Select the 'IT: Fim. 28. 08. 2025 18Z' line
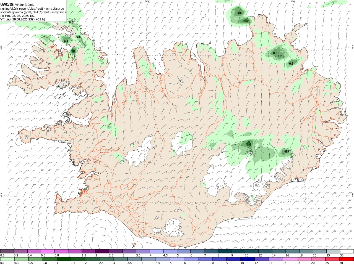 tap(18, 16)
